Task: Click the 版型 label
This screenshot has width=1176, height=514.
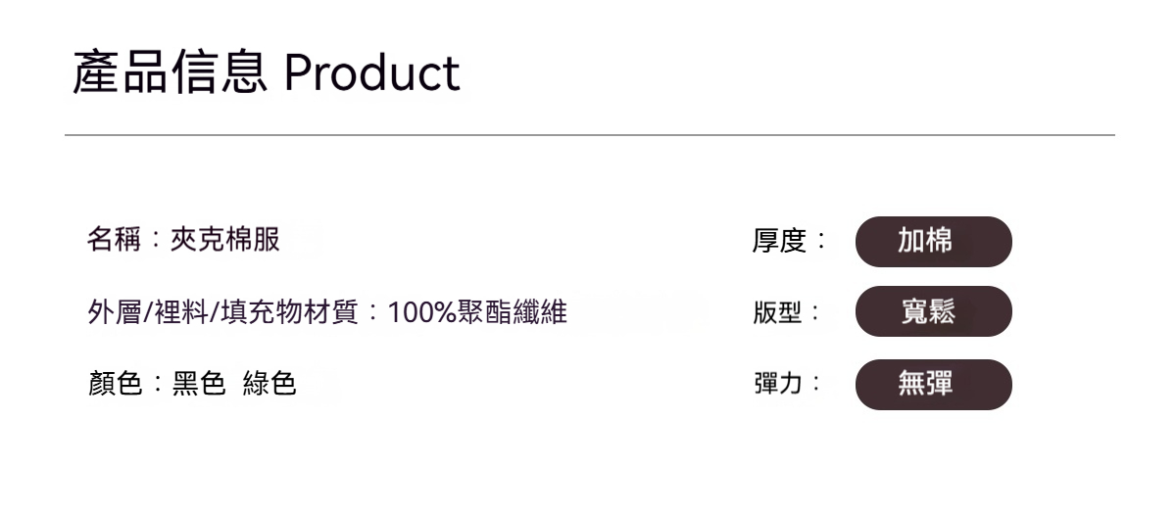Action: pyautogui.click(x=778, y=313)
